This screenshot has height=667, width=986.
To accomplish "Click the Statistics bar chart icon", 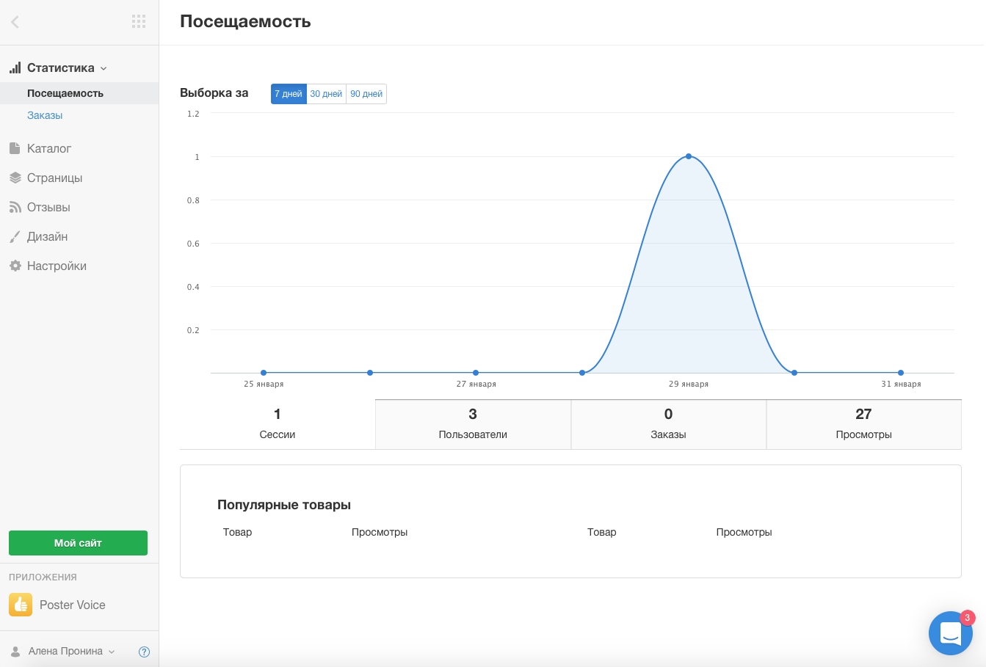I will coord(15,68).
